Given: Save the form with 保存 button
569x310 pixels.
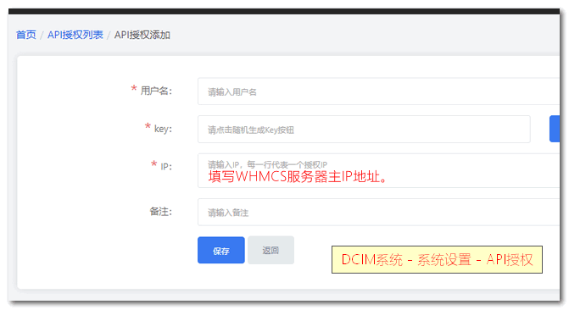Looking at the screenshot, I should [221, 250].
